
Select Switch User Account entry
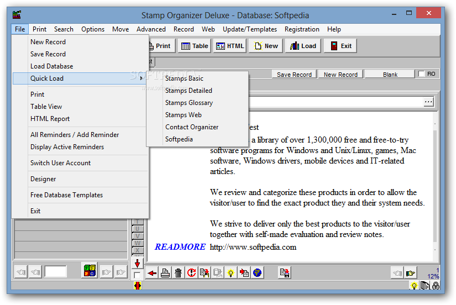coord(81,163)
